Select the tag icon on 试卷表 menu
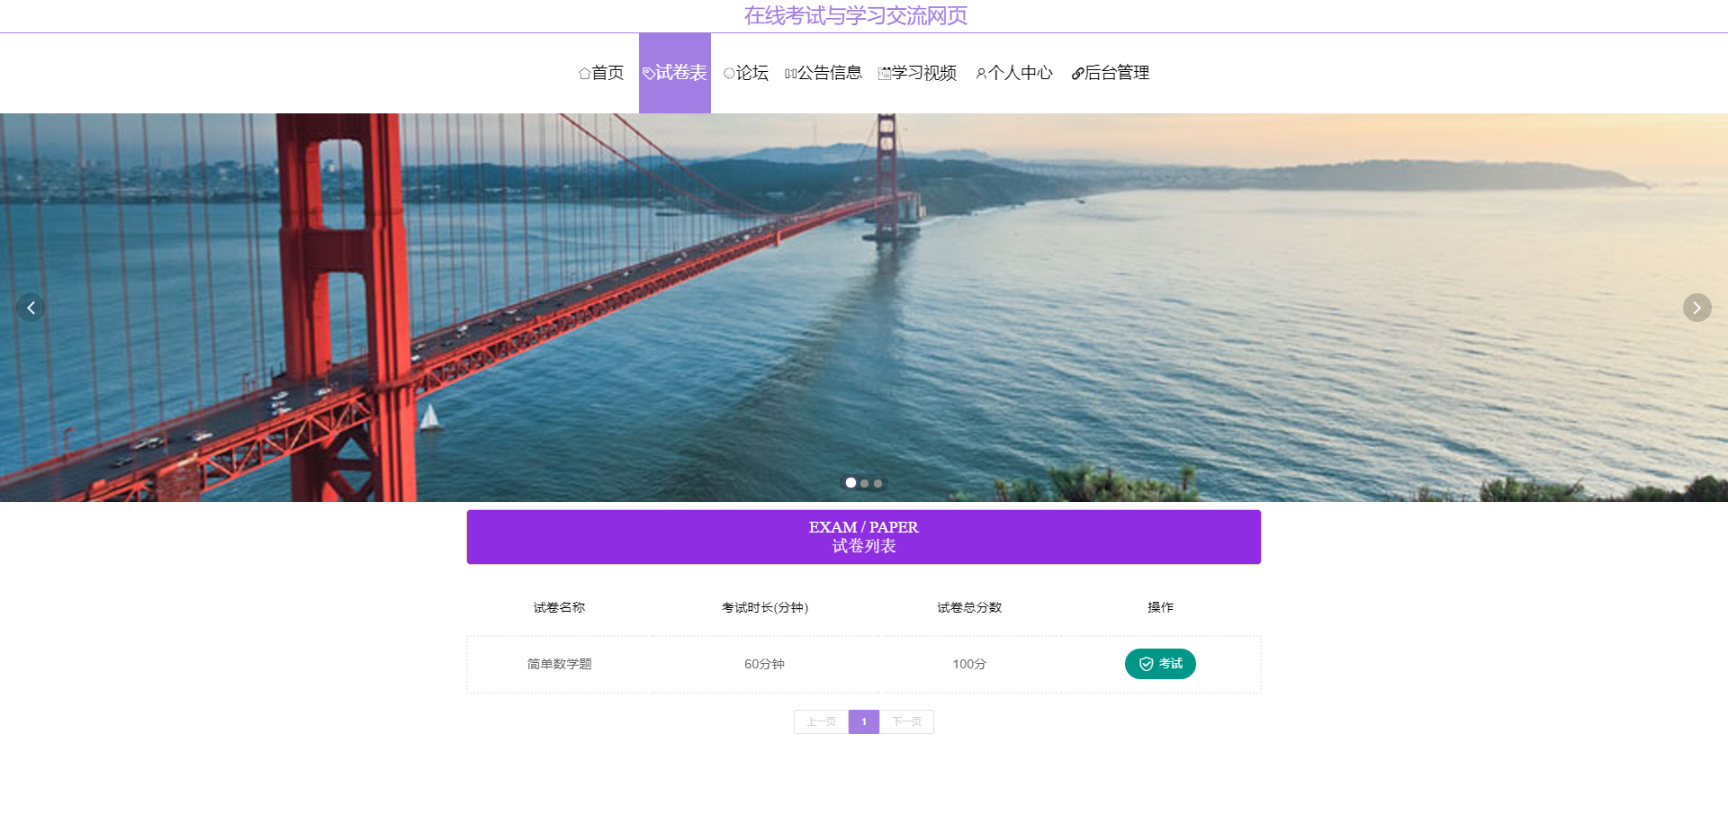Viewport: 1728px width, 824px height. [x=649, y=73]
